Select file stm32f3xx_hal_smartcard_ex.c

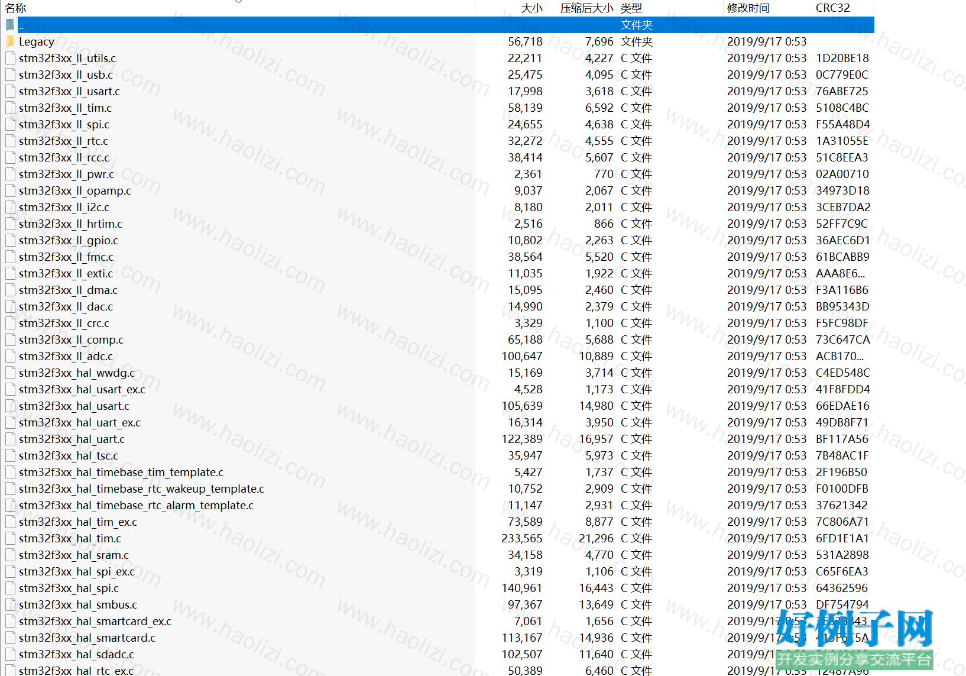click(x=95, y=621)
